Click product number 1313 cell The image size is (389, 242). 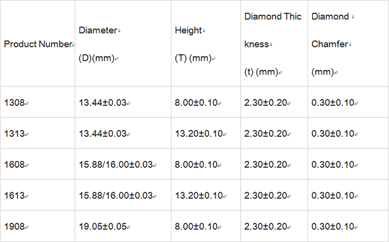38,133
